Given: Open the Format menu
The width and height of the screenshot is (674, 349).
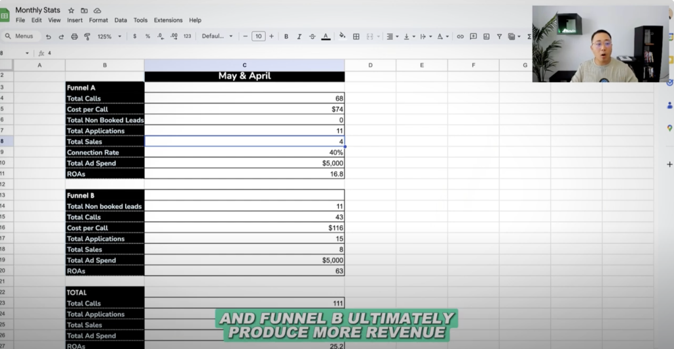Looking at the screenshot, I should tap(98, 20).
